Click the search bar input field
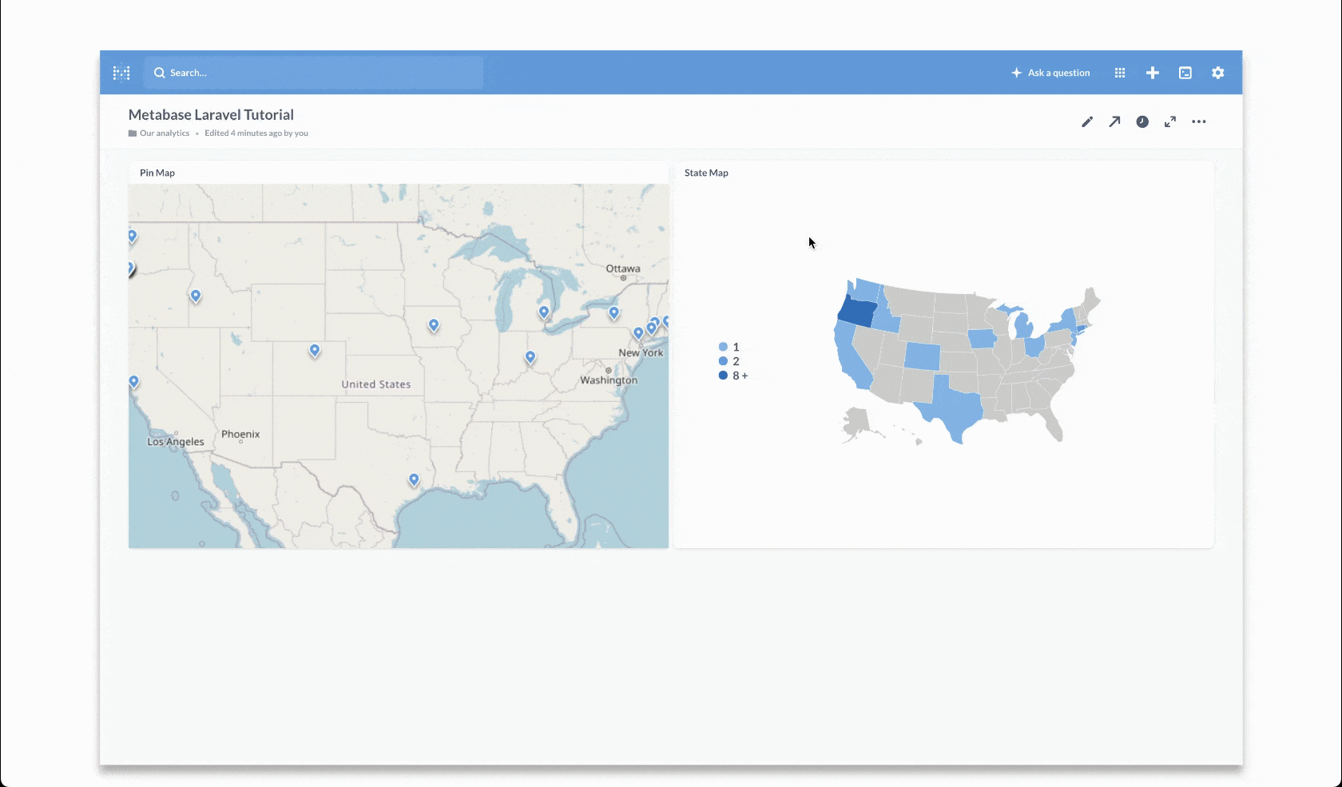The image size is (1342, 787). click(x=313, y=73)
